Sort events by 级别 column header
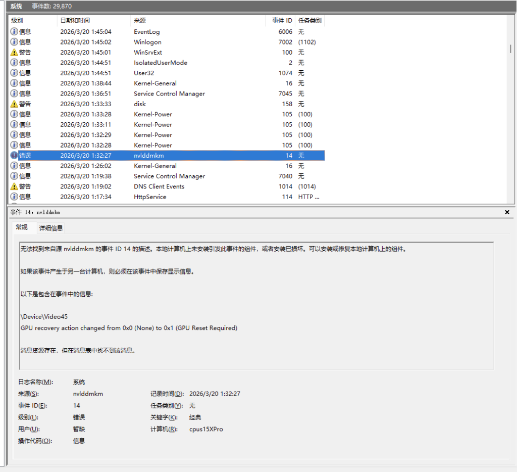Viewport: 517px width, 472px height. click(x=17, y=21)
